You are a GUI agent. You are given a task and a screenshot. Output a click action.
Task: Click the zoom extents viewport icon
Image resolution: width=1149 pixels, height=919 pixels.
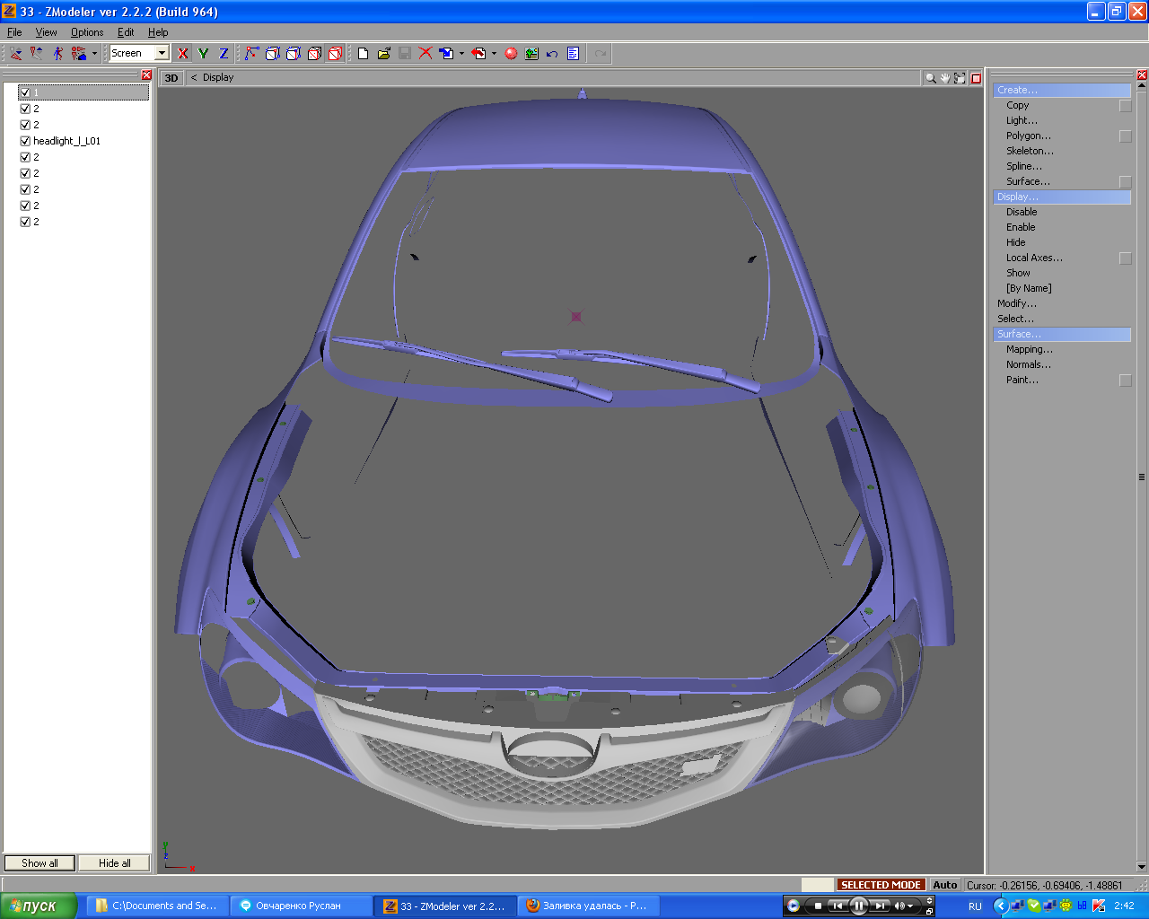(x=960, y=78)
